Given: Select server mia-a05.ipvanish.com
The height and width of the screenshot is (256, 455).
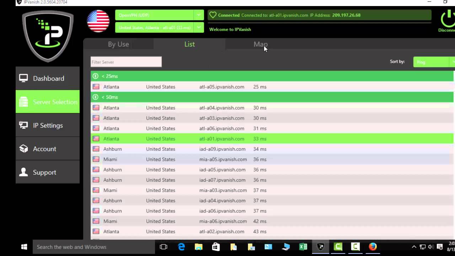Looking at the screenshot, I should (x=272, y=159).
